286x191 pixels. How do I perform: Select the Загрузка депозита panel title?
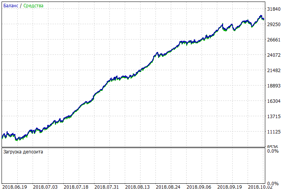click(23, 152)
